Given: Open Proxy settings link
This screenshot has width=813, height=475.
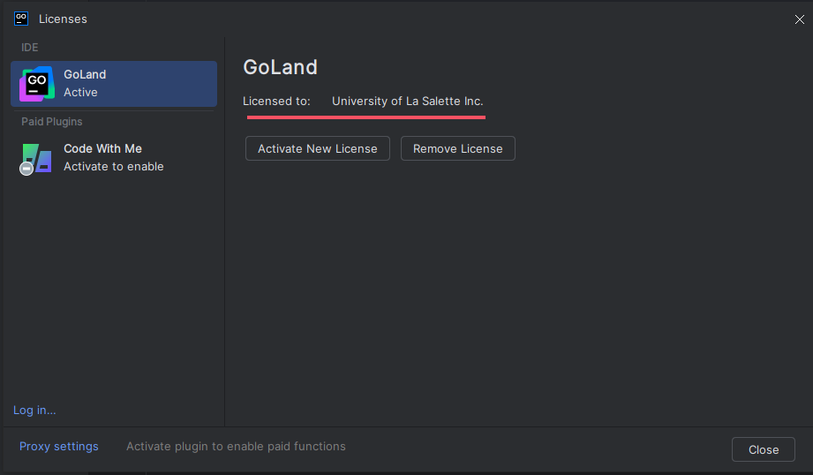Looking at the screenshot, I should [58, 447].
